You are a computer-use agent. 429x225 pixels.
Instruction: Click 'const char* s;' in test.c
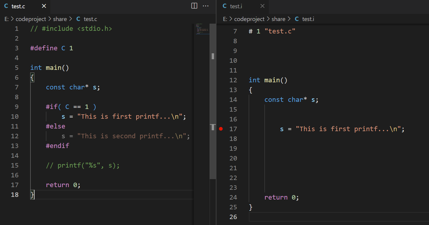click(x=73, y=87)
